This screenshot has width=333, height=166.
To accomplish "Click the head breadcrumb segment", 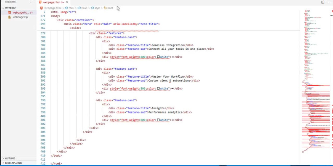I will [x=84, y=8].
